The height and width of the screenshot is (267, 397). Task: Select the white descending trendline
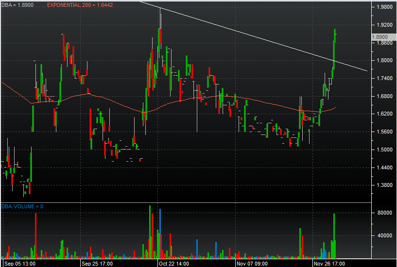(253, 36)
